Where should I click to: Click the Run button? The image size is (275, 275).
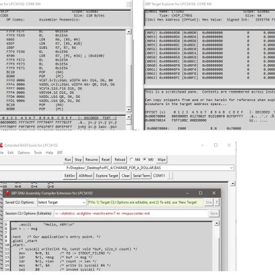point(67,159)
